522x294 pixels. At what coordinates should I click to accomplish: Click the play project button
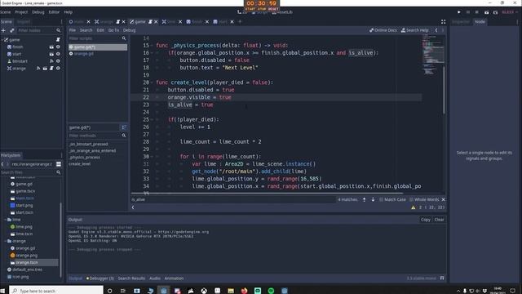tap(459, 12)
